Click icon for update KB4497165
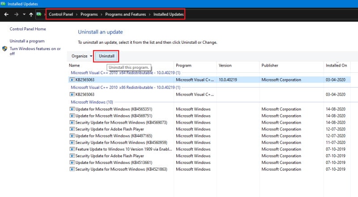This screenshot has width=358, height=197. point(72,136)
